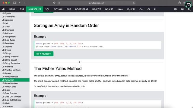
Task: Open the SQL tutorial tab
Action: [x=47, y=9]
